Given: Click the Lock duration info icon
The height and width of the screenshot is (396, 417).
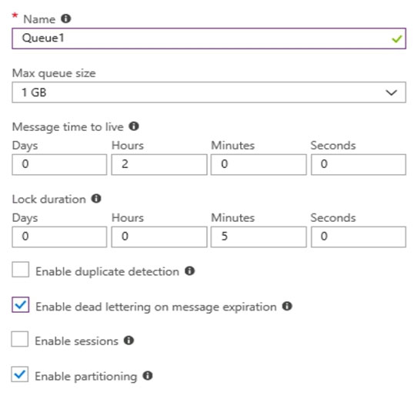Looking at the screenshot, I should click(96, 199).
